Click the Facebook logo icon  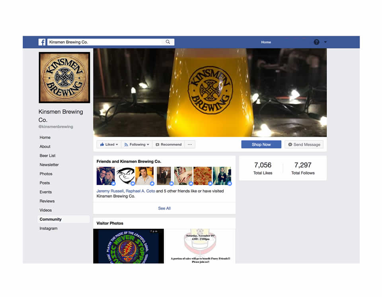point(42,42)
